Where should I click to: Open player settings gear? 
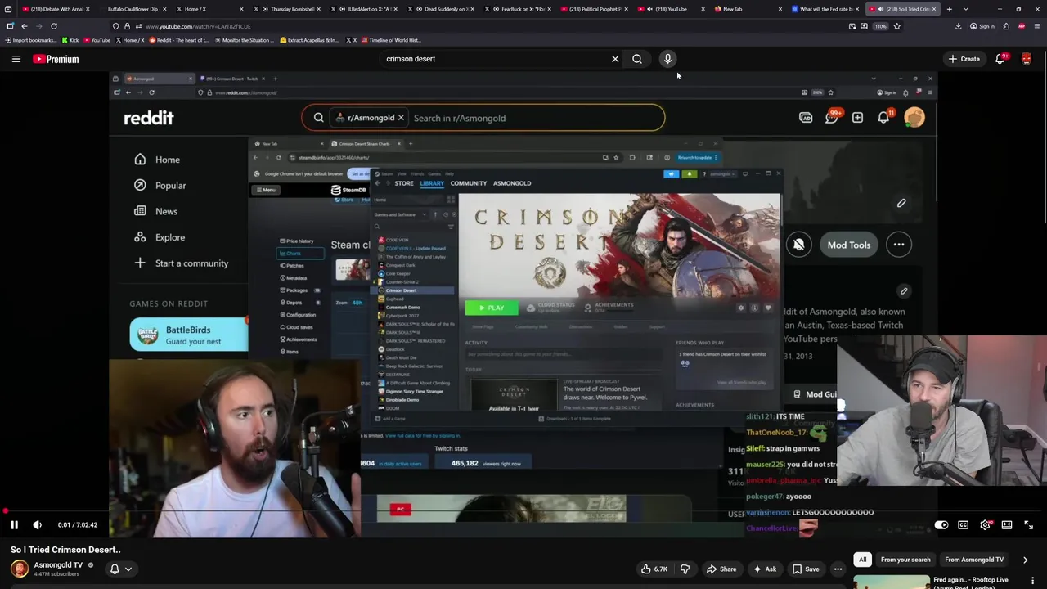tap(985, 525)
